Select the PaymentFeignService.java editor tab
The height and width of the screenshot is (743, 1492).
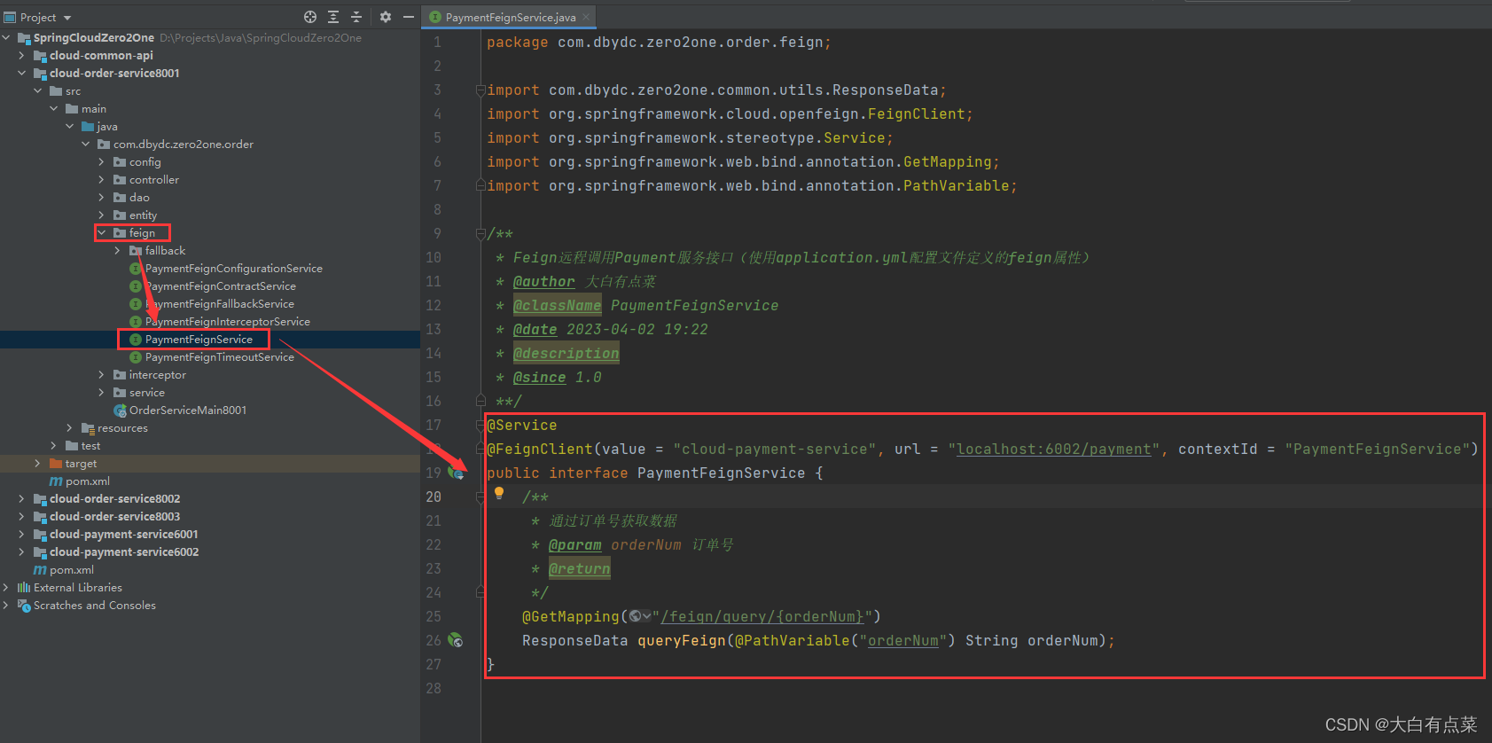coord(510,17)
